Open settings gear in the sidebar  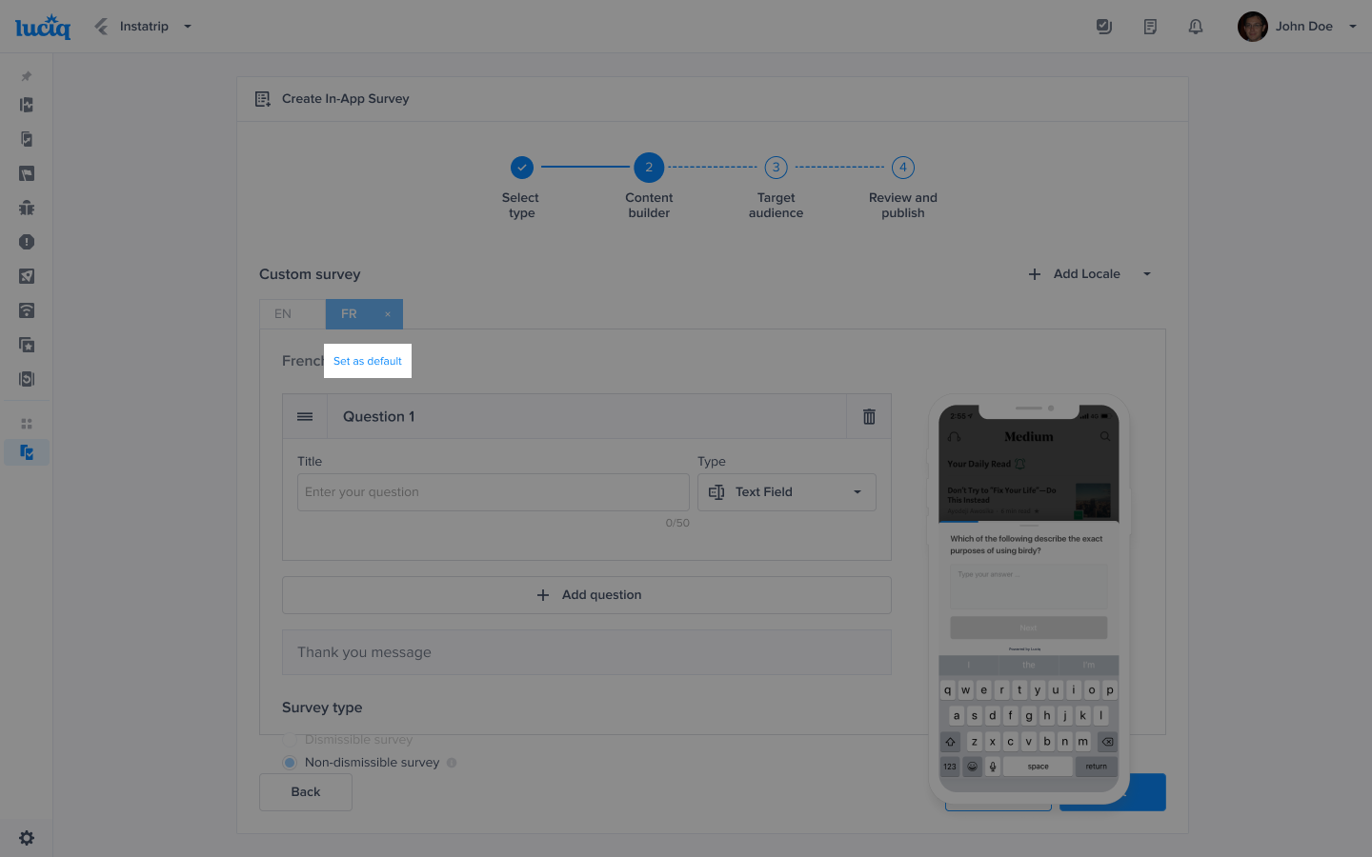tap(27, 838)
